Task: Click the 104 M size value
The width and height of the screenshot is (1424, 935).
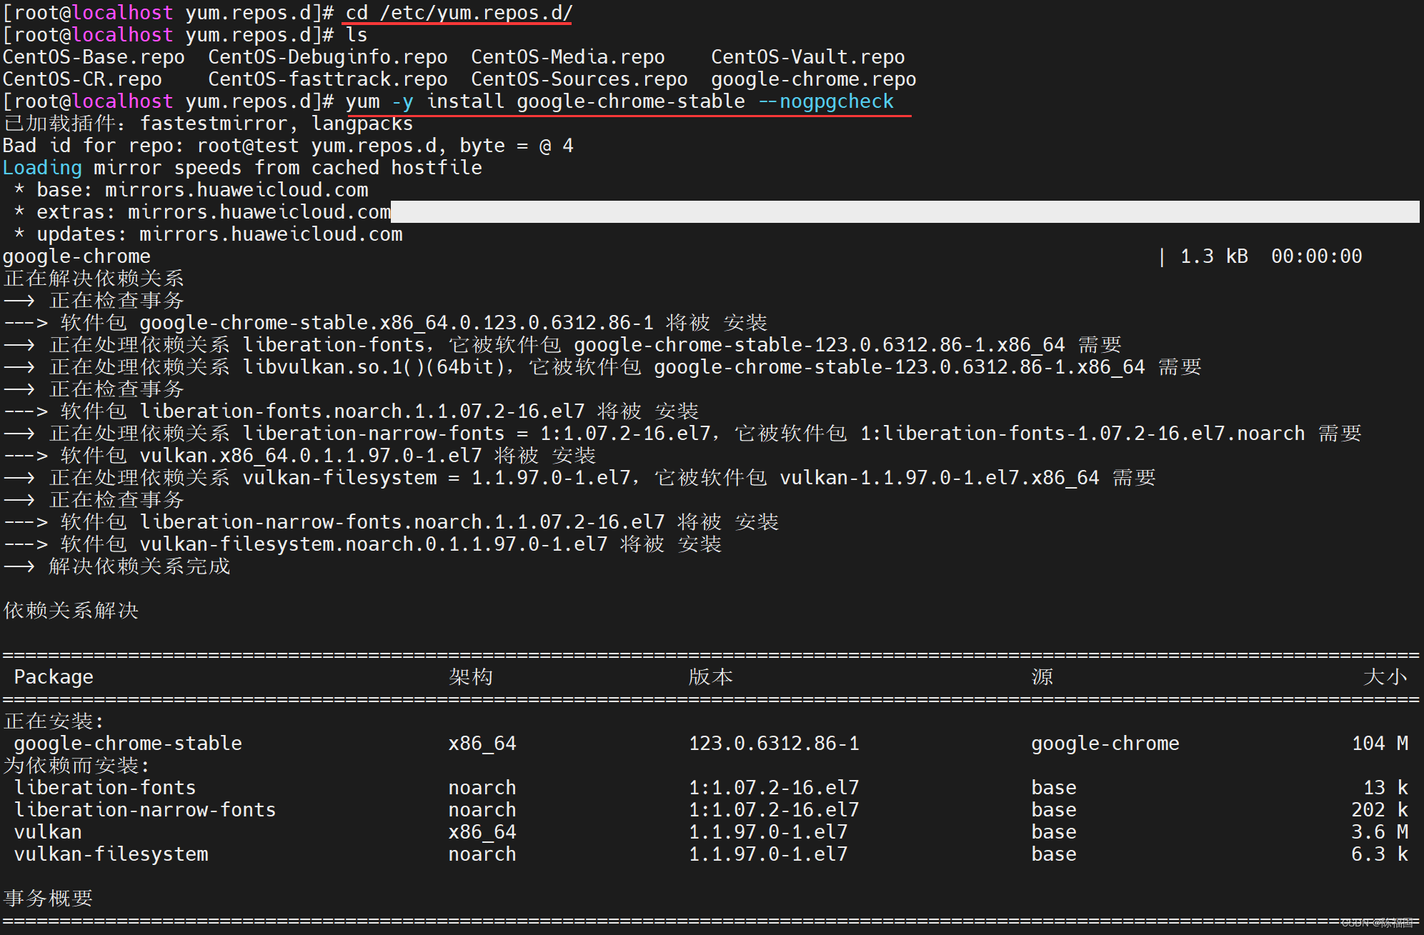Action: (1379, 744)
